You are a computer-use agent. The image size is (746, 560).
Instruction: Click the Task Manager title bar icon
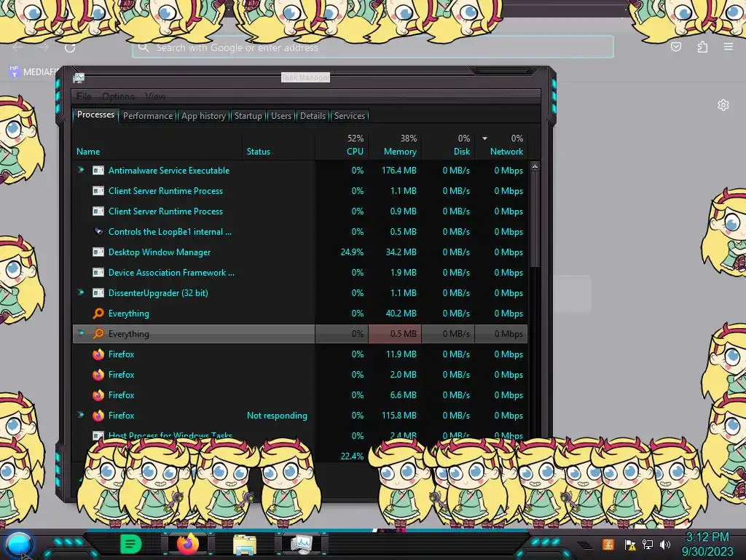(x=79, y=77)
